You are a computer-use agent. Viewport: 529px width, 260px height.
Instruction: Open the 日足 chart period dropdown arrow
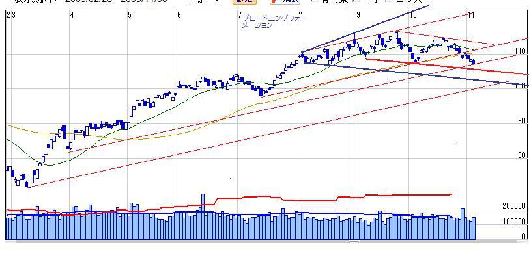coord(216,1)
